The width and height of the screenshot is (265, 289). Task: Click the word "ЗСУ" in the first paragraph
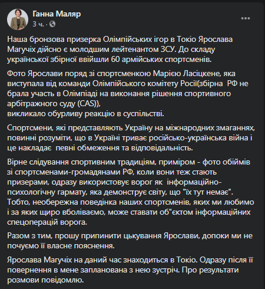point(167,49)
